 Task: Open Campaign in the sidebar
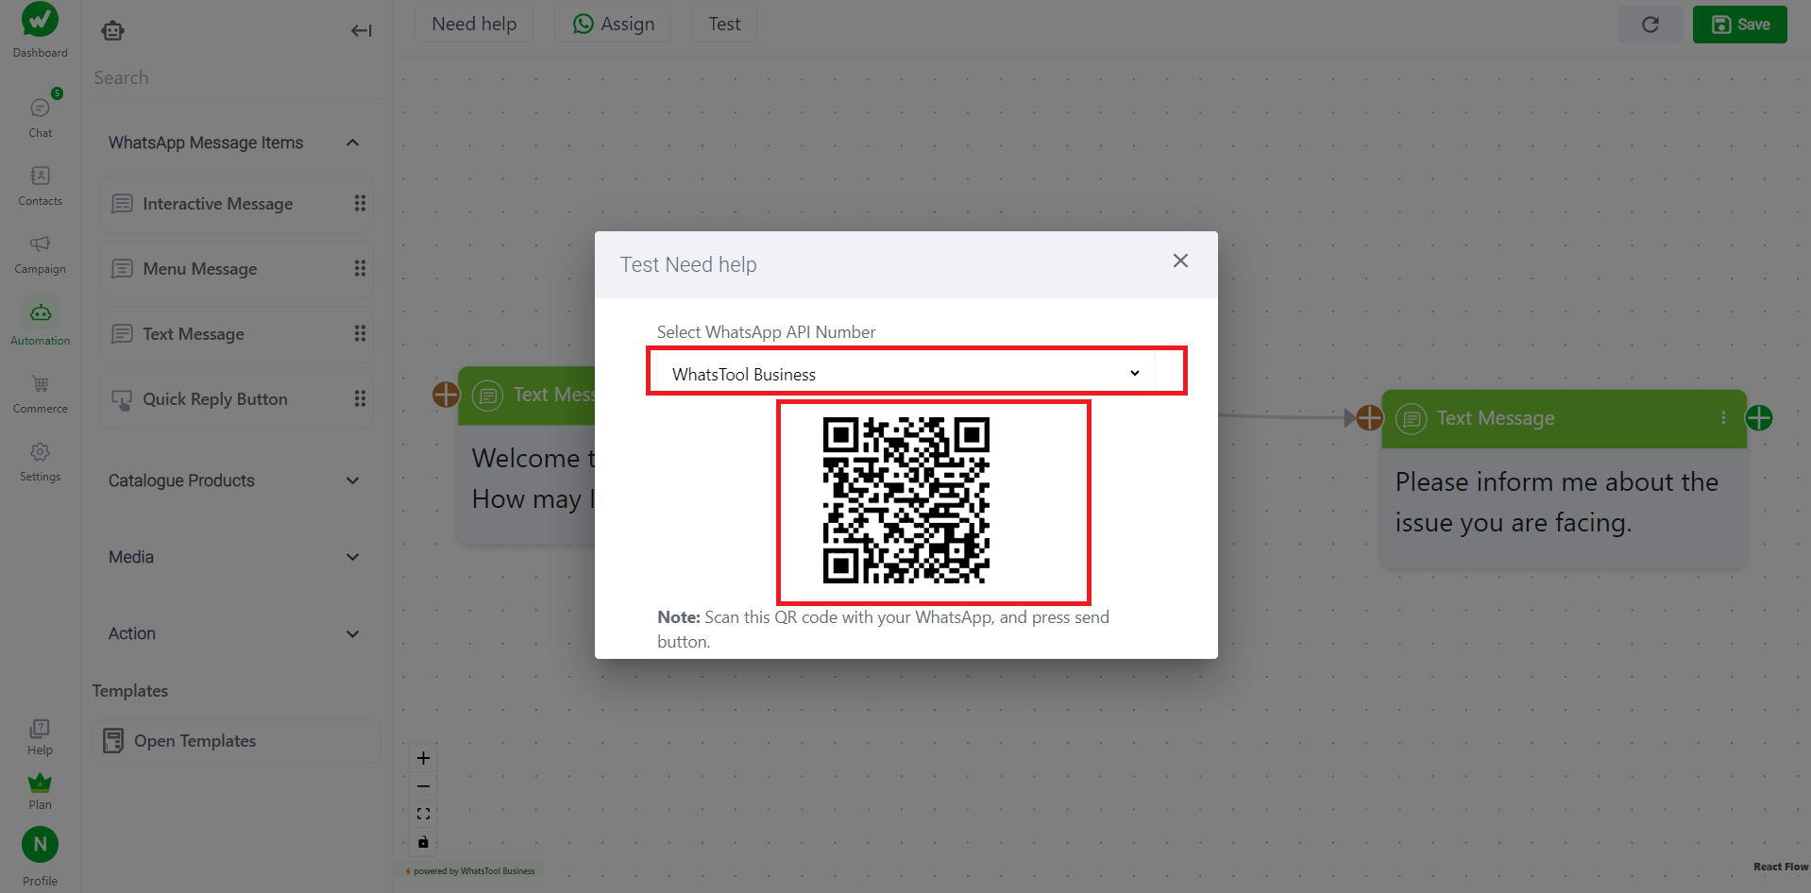pos(40,255)
